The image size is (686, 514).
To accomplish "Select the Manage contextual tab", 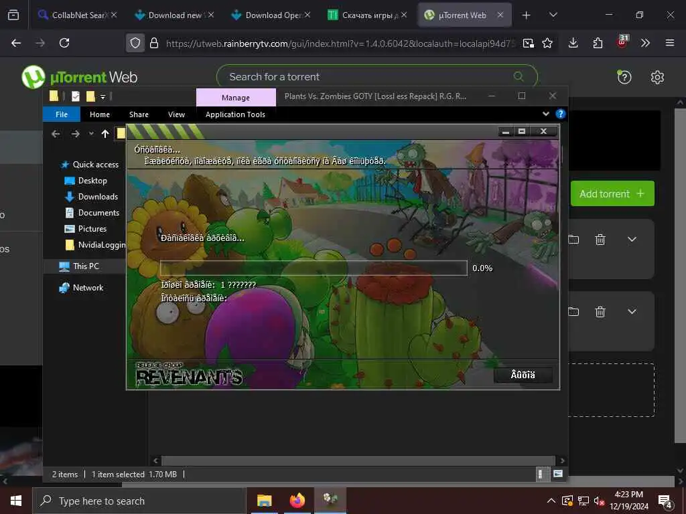I will (x=236, y=98).
